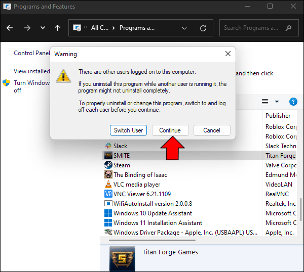The height and width of the screenshot is (272, 304).
Task: Click the Continue button in Warning dialog
Action: point(170,130)
